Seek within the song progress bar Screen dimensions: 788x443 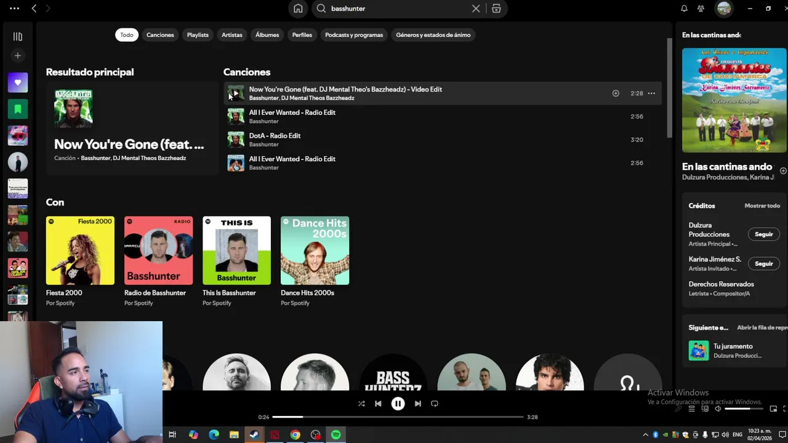(x=398, y=417)
